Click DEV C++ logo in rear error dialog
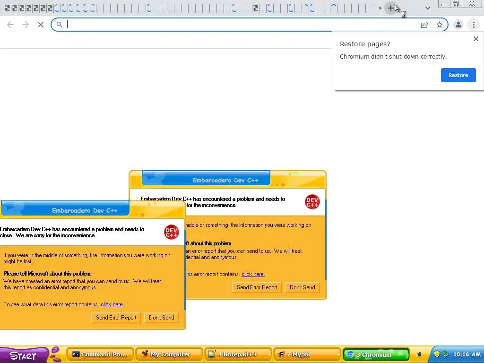This screenshot has height=363, width=484. click(312, 202)
